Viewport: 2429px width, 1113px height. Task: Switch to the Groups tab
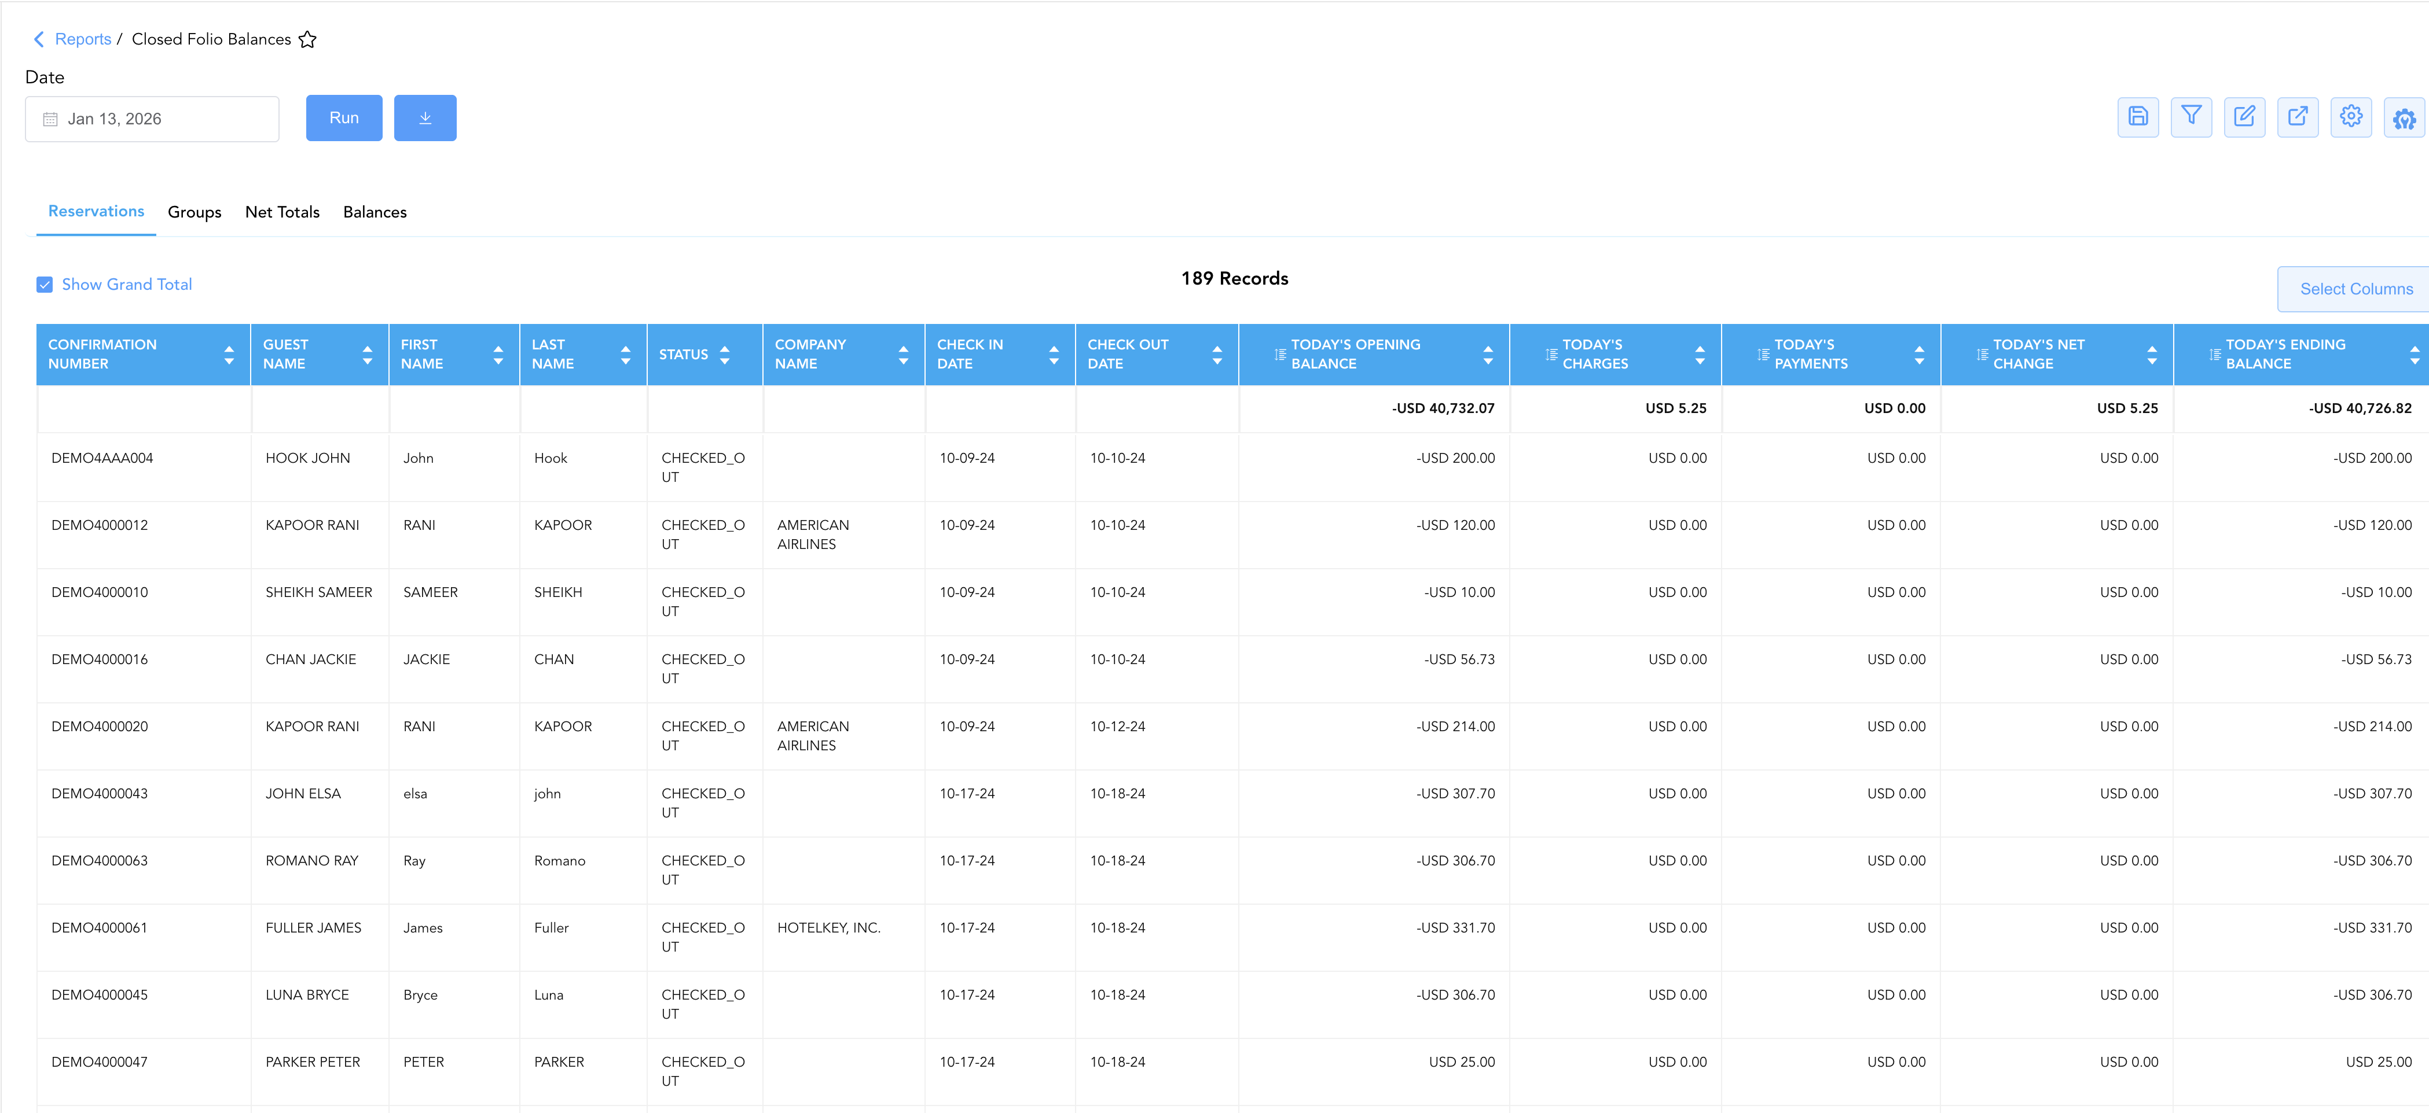(195, 212)
